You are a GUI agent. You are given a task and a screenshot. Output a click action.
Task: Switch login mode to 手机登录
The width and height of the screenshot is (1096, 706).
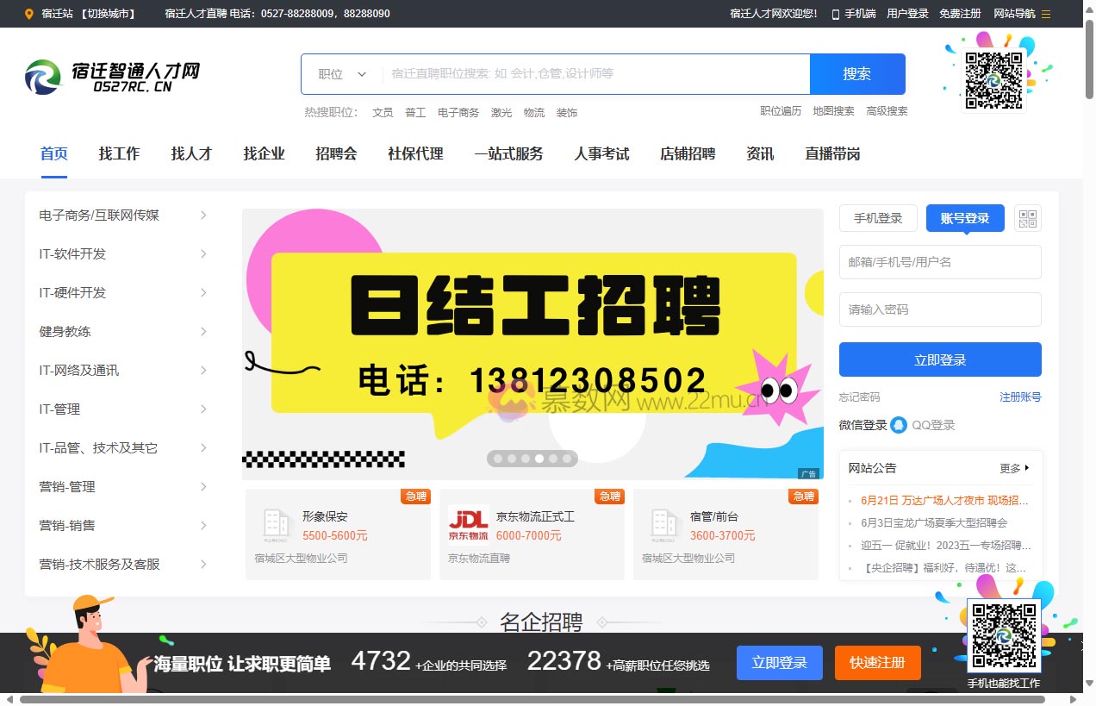coord(878,218)
